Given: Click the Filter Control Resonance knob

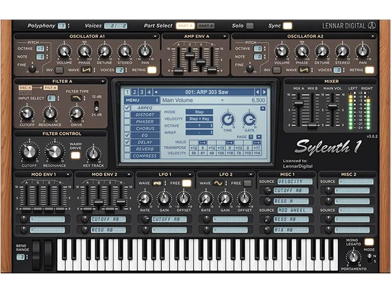Looking at the screenshot, I should [54, 152].
